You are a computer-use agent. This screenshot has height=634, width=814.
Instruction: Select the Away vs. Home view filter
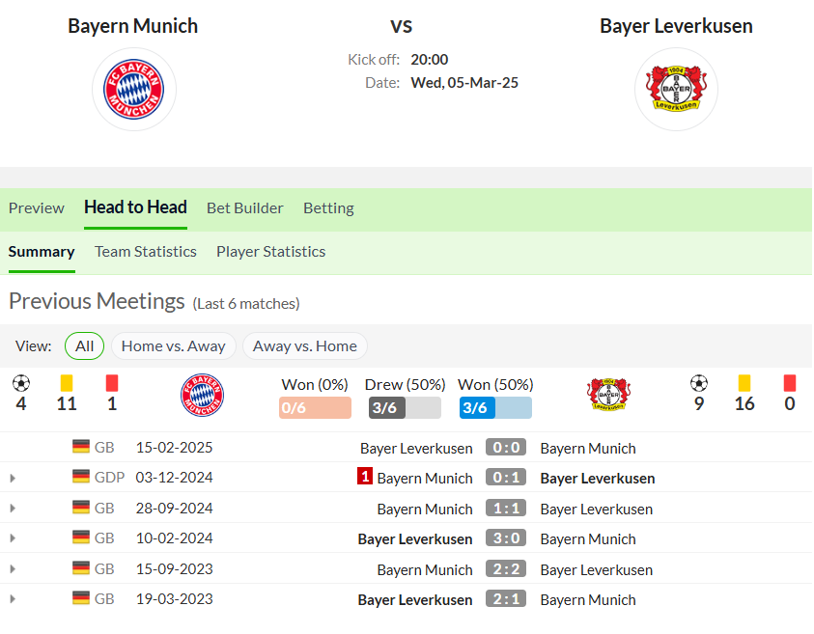(x=305, y=346)
